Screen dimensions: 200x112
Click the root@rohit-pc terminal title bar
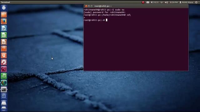(x=136, y=6)
